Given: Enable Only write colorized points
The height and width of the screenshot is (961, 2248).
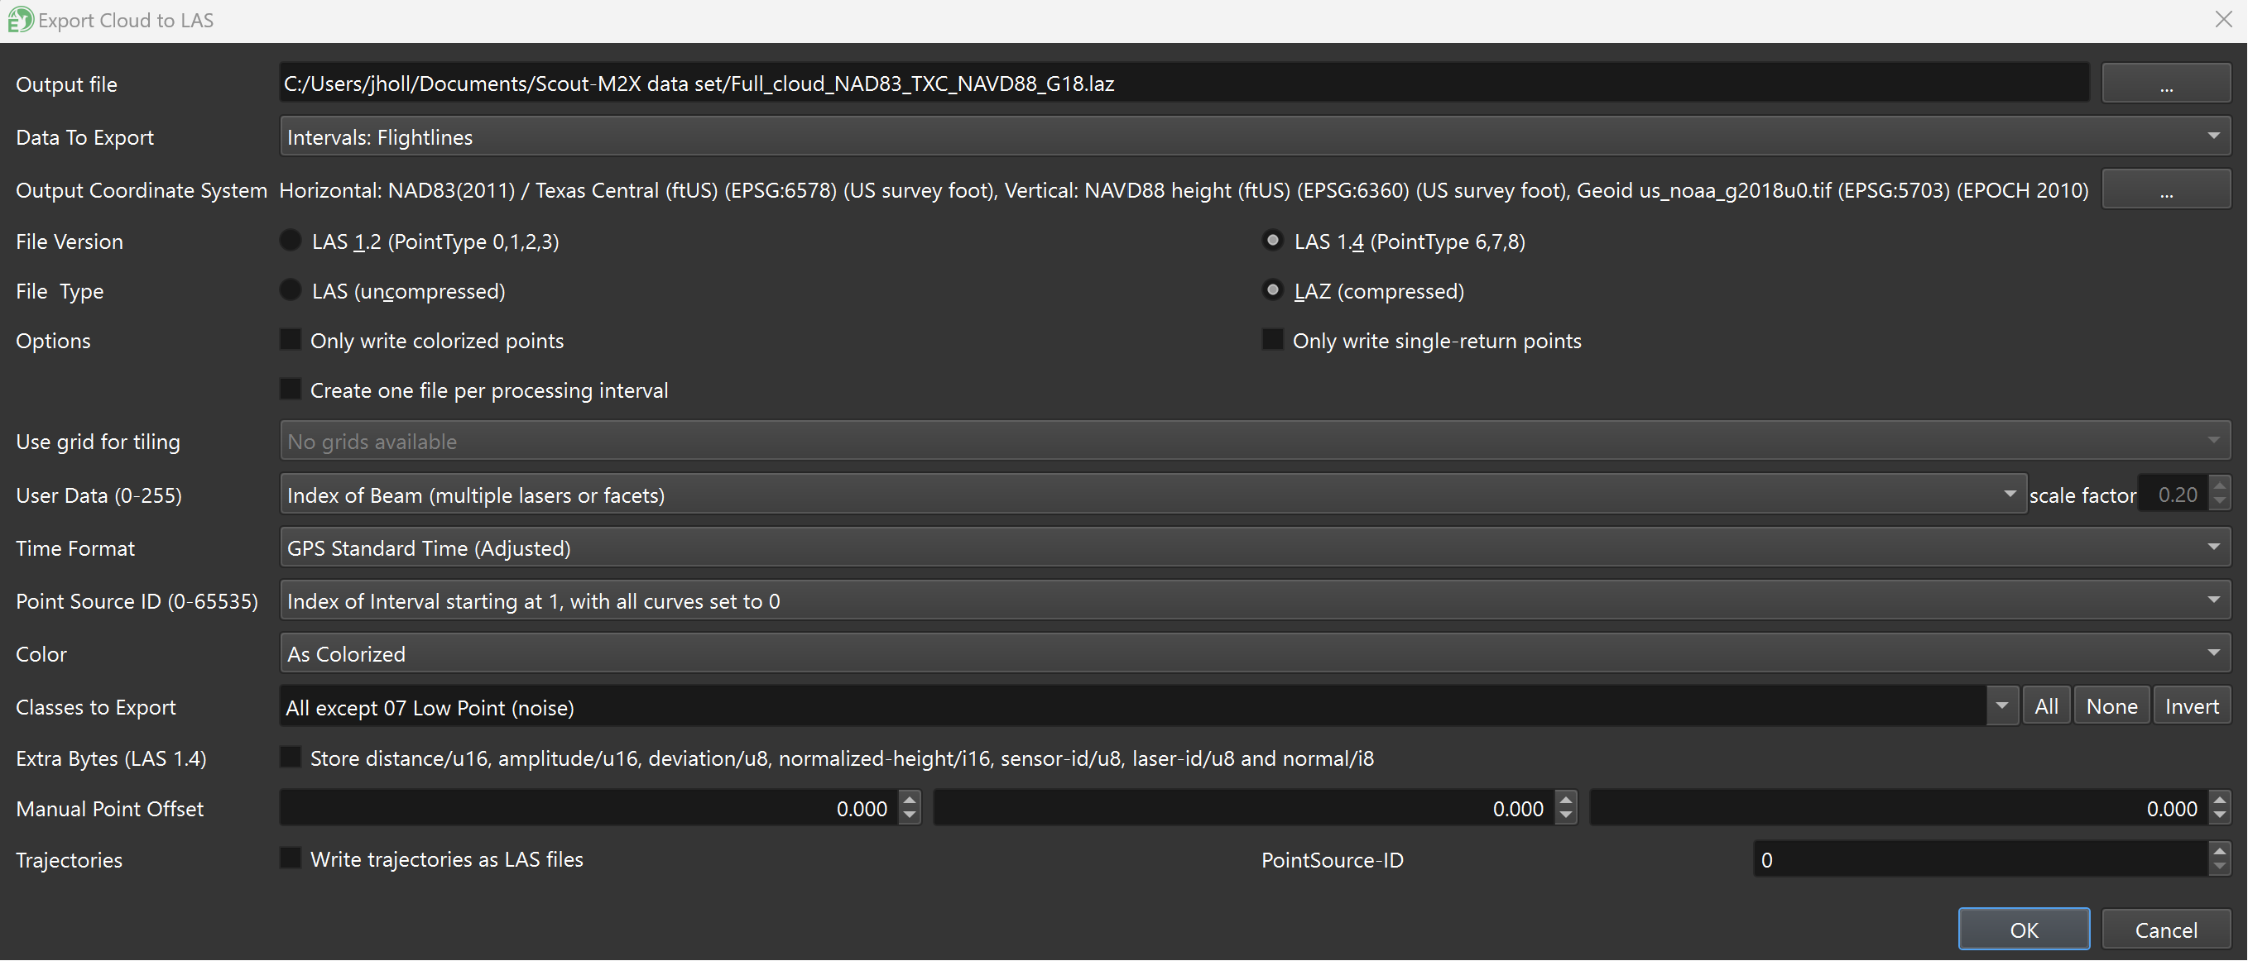Looking at the screenshot, I should pyautogui.click(x=291, y=340).
